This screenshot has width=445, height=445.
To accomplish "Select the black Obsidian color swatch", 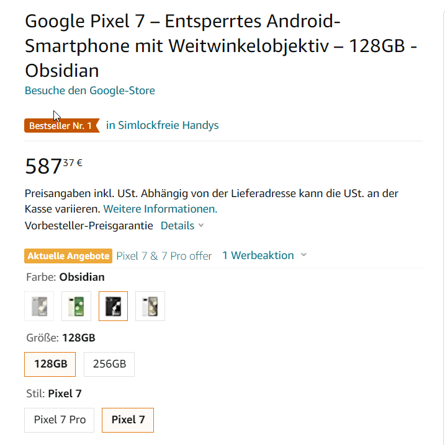I will click(x=113, y=306).
